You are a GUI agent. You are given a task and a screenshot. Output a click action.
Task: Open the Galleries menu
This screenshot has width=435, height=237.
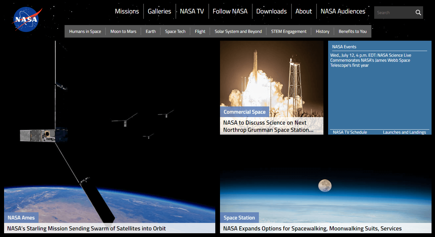(x=160, y=11)
